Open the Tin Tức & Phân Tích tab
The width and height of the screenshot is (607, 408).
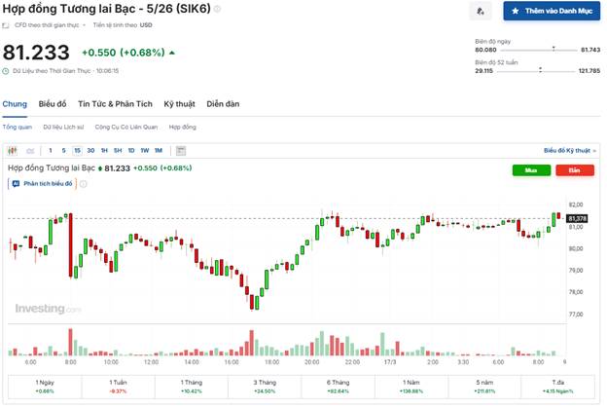click(115, 103)
